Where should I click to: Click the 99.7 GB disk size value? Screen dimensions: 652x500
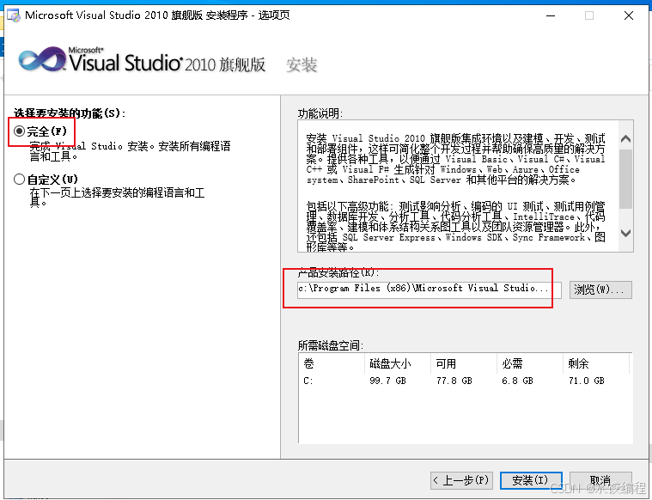click(x=387, y=381)
